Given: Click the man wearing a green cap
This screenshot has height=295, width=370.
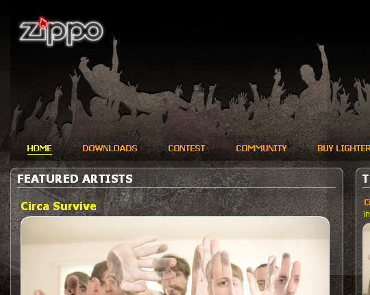Looking at the screenshot, I should click(x=76, y=283).
